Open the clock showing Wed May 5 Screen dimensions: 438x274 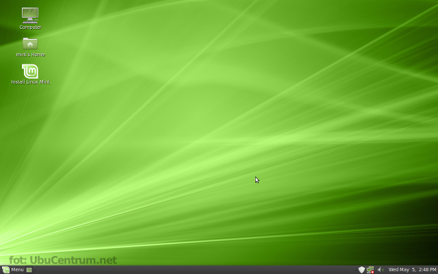(x=412, y=270)
